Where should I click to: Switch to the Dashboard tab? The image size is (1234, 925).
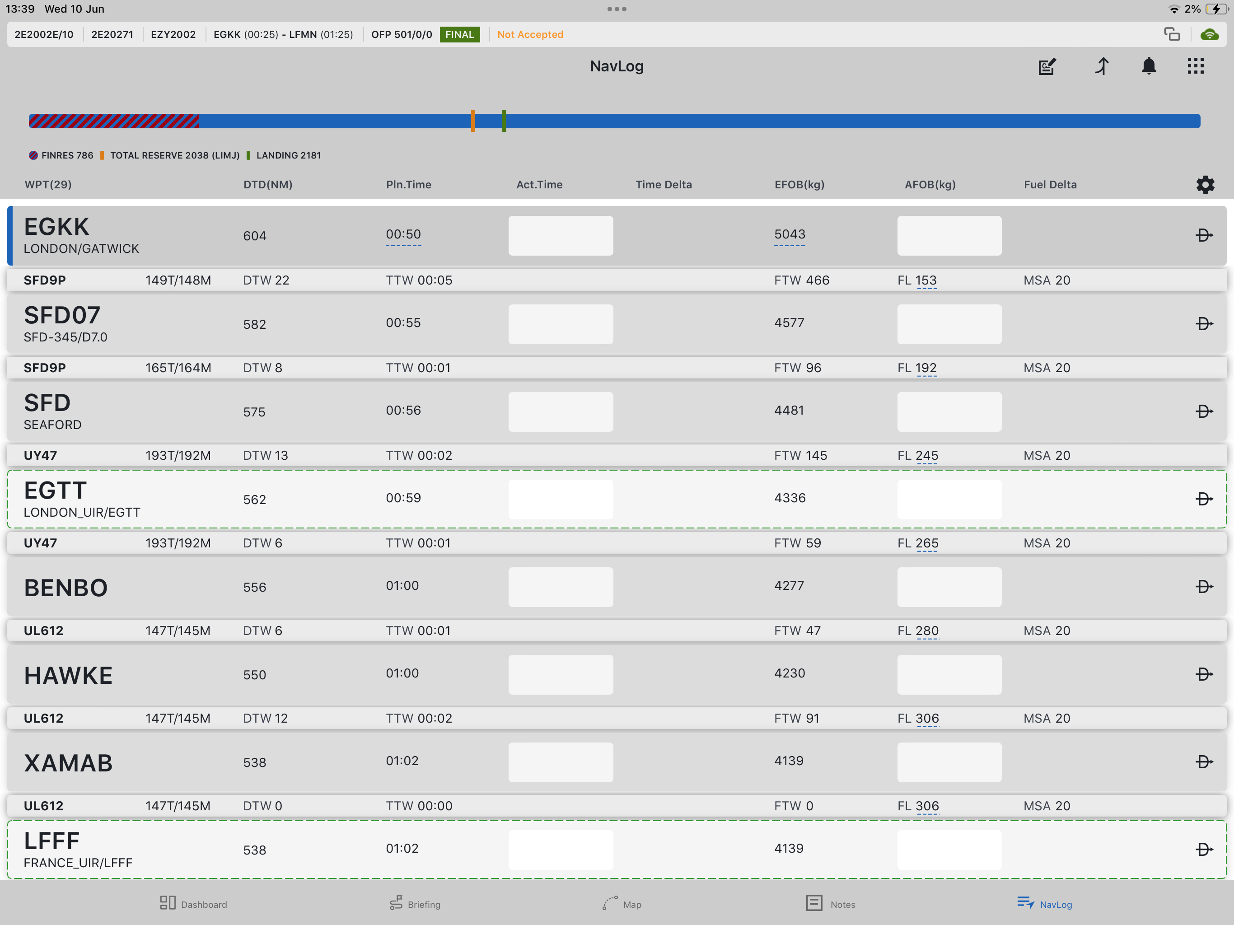193,904
